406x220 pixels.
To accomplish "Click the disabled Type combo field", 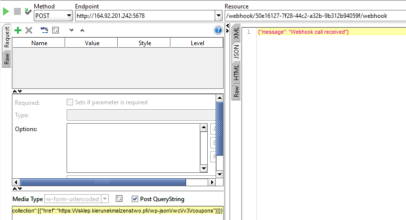I will (141, 115).
